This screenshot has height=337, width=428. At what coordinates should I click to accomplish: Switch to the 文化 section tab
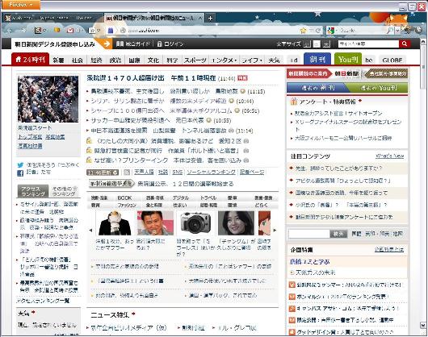153,60
